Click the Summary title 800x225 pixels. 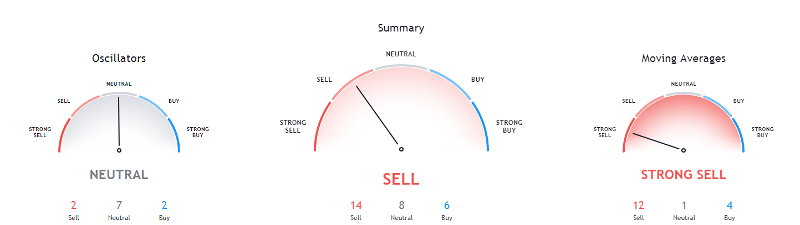pos(401,28)
